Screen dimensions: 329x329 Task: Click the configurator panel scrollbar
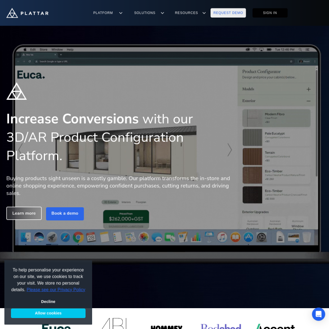tap(317, 123)
